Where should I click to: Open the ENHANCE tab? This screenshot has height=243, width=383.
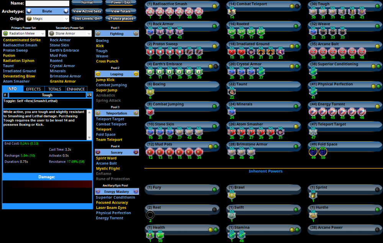pos(76,89)
